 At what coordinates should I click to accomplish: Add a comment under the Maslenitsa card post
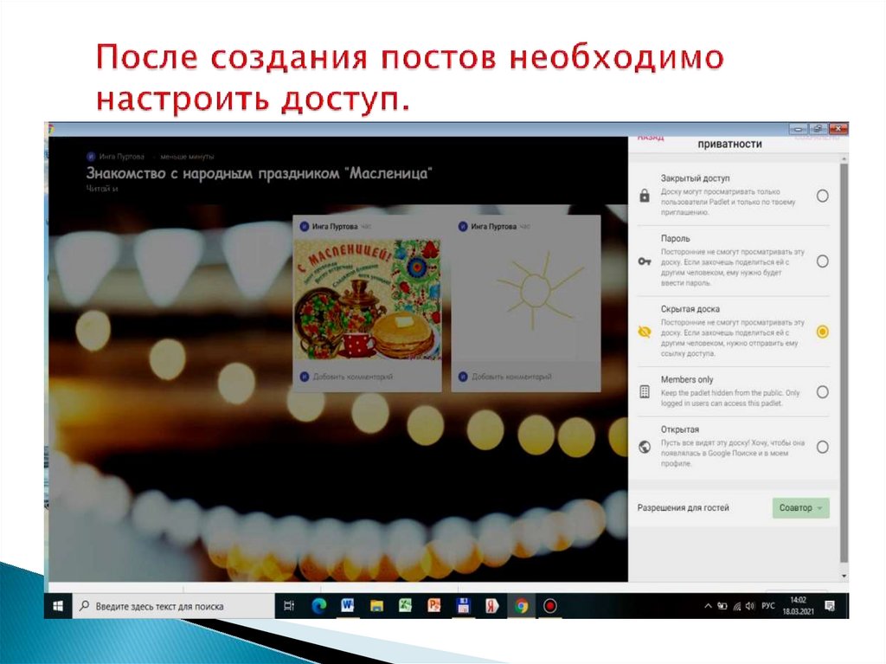pyautogui.click(x=352, y=377)
